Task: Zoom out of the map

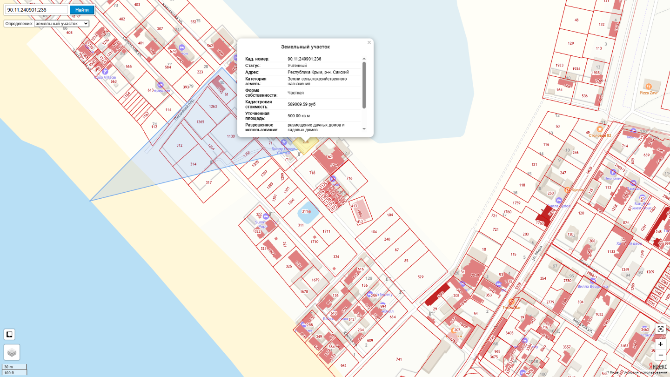Action: point(660,355)
